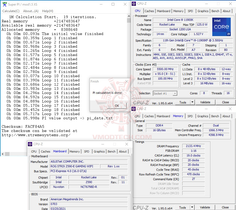Switch to Caches tab in top CPU-Z window
Viewport: 236px width, 210px height.
(149, 11)
